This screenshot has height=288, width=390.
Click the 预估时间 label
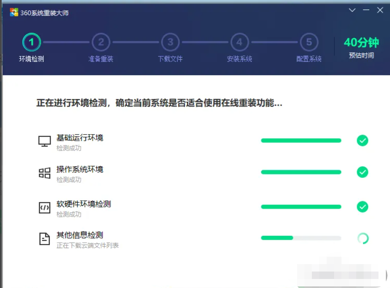click(361, 55)
